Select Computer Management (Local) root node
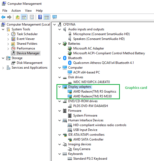Image resolution: width=154 pixels, height=161 pixels. tap(28, 24)
